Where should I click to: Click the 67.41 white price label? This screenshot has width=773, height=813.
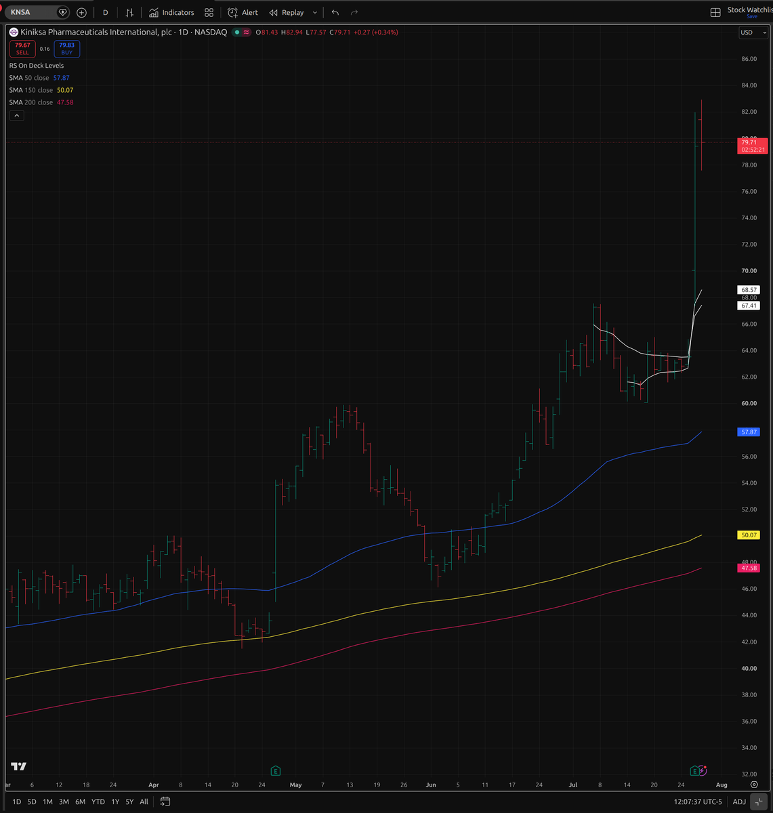749,306
